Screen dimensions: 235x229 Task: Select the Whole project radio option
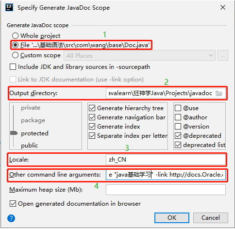pos(15,35)
